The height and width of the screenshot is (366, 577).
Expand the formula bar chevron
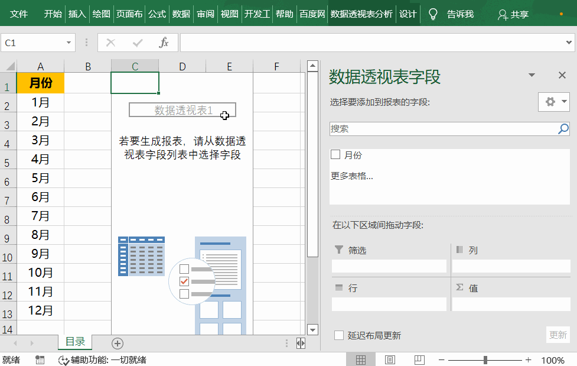pos(569,43)
